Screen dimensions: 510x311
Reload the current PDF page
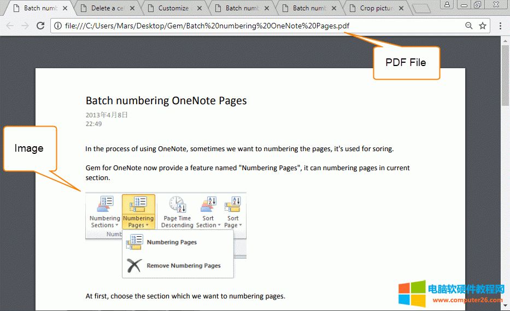(x=40, y=26)
